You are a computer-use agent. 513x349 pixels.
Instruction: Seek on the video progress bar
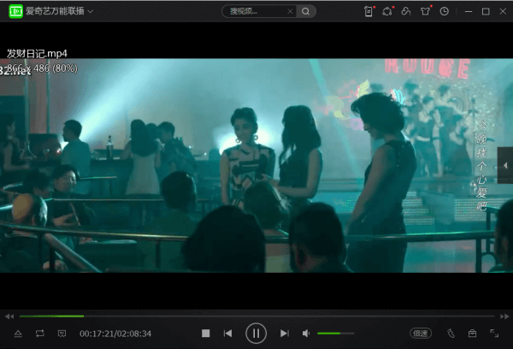(256, 316)
